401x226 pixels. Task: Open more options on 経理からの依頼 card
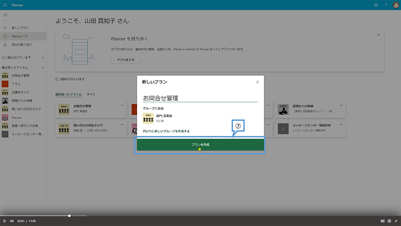(341, 105)
